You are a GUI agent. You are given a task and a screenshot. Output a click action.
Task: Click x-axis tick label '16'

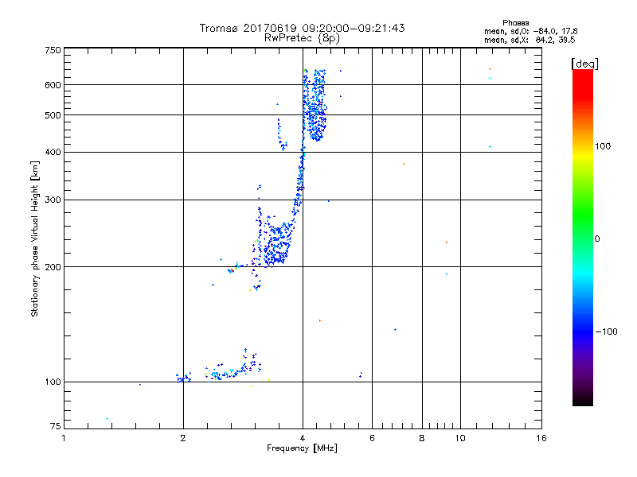click(541, 438)
